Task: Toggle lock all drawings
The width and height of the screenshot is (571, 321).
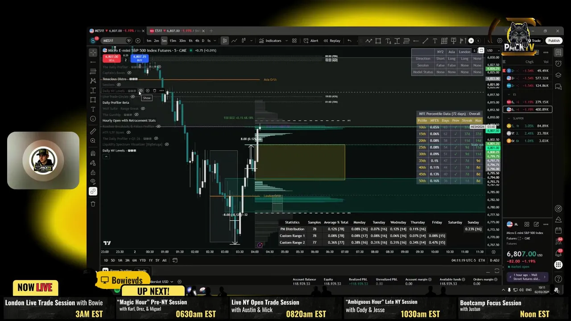Action: pyautogui.click(x=93, y=173)
